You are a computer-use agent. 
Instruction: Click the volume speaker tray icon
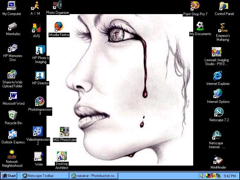(x=202, y=176)
